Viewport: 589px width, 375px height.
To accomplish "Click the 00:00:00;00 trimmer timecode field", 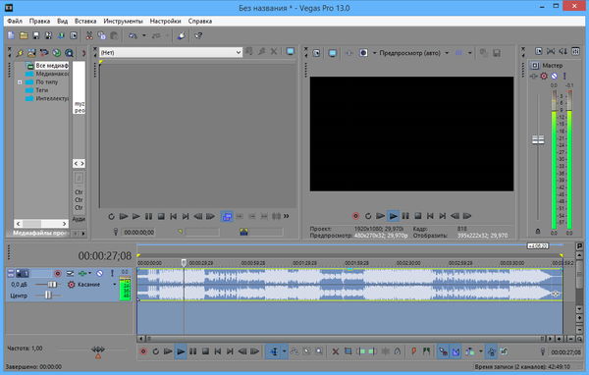I will pos(139,233).
